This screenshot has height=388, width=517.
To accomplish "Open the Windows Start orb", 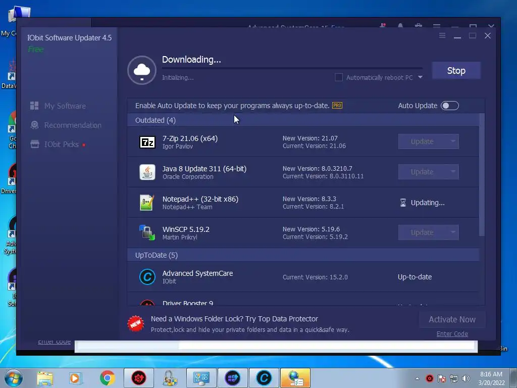I will pyautogui.click(x=14, y=378).
